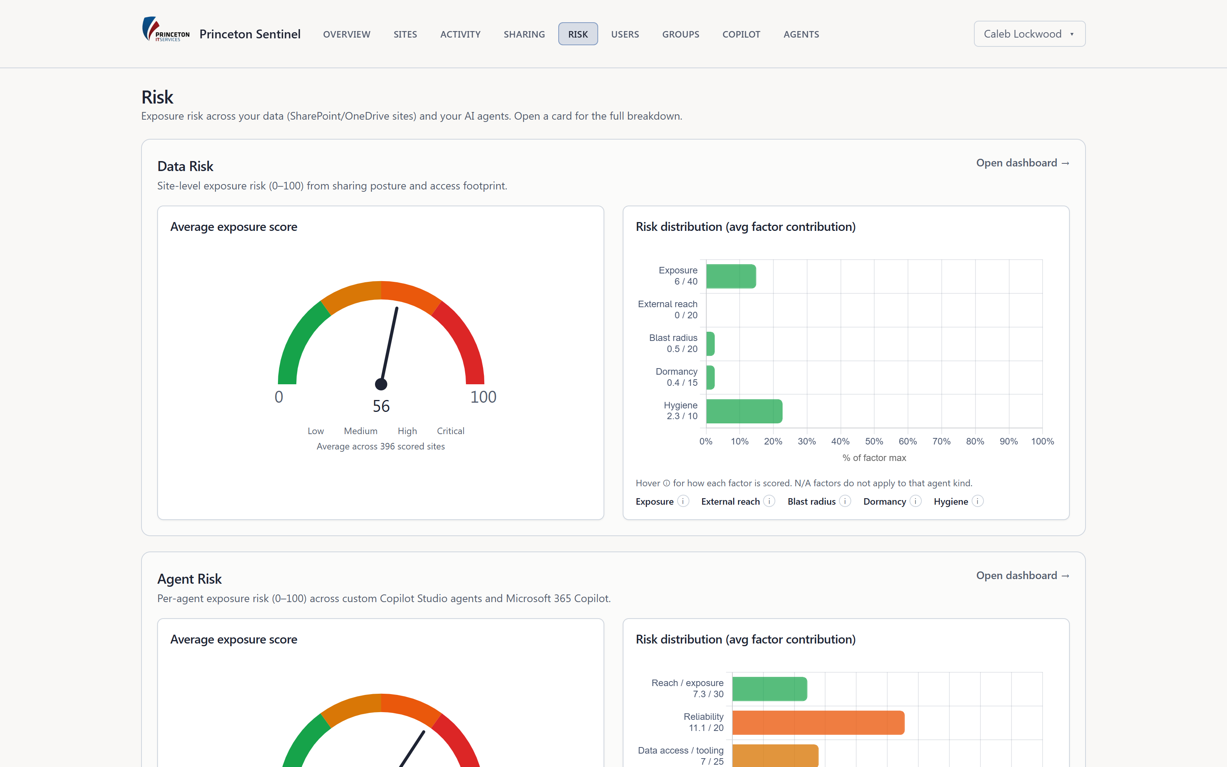Expand the Caleb Lockwood user dropdown
The width and height of the screenshot is (1227, 767).
pos(1029,34)
